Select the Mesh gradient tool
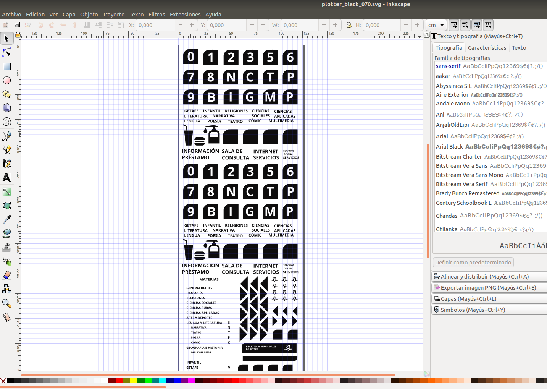The height and width of the screenshot is (389, 547). (6, 205)
